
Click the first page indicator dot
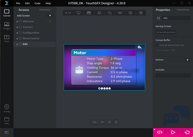tap(99, 88)
